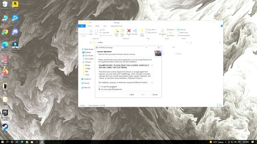Click the Cut option in Clipboard group
This screenshot has height=144, width=257.
(x=102, y=30)
